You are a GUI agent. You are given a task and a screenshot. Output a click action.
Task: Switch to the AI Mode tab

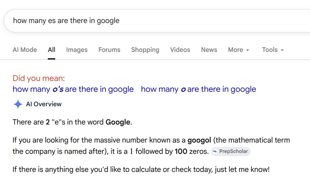pyautogui.click(x=25, y=50)
